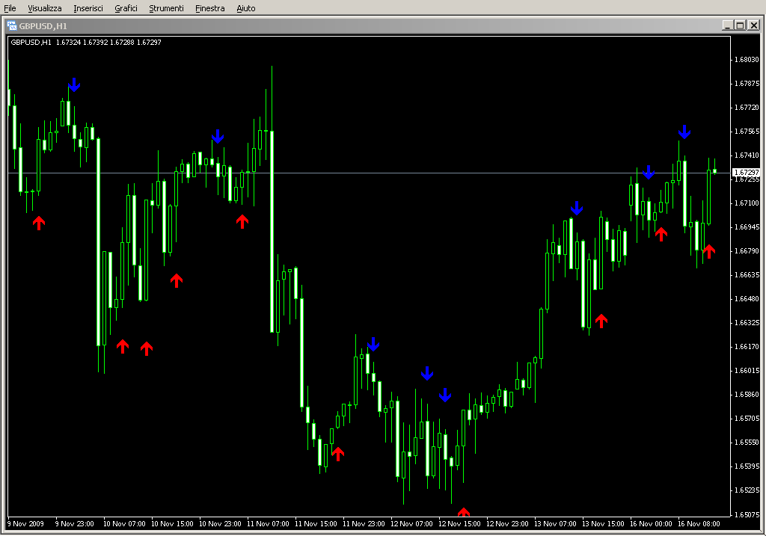Minimize the GBPUSD,H1 chart window
This screenshot has width=766, height=536.
pos(727,25)
